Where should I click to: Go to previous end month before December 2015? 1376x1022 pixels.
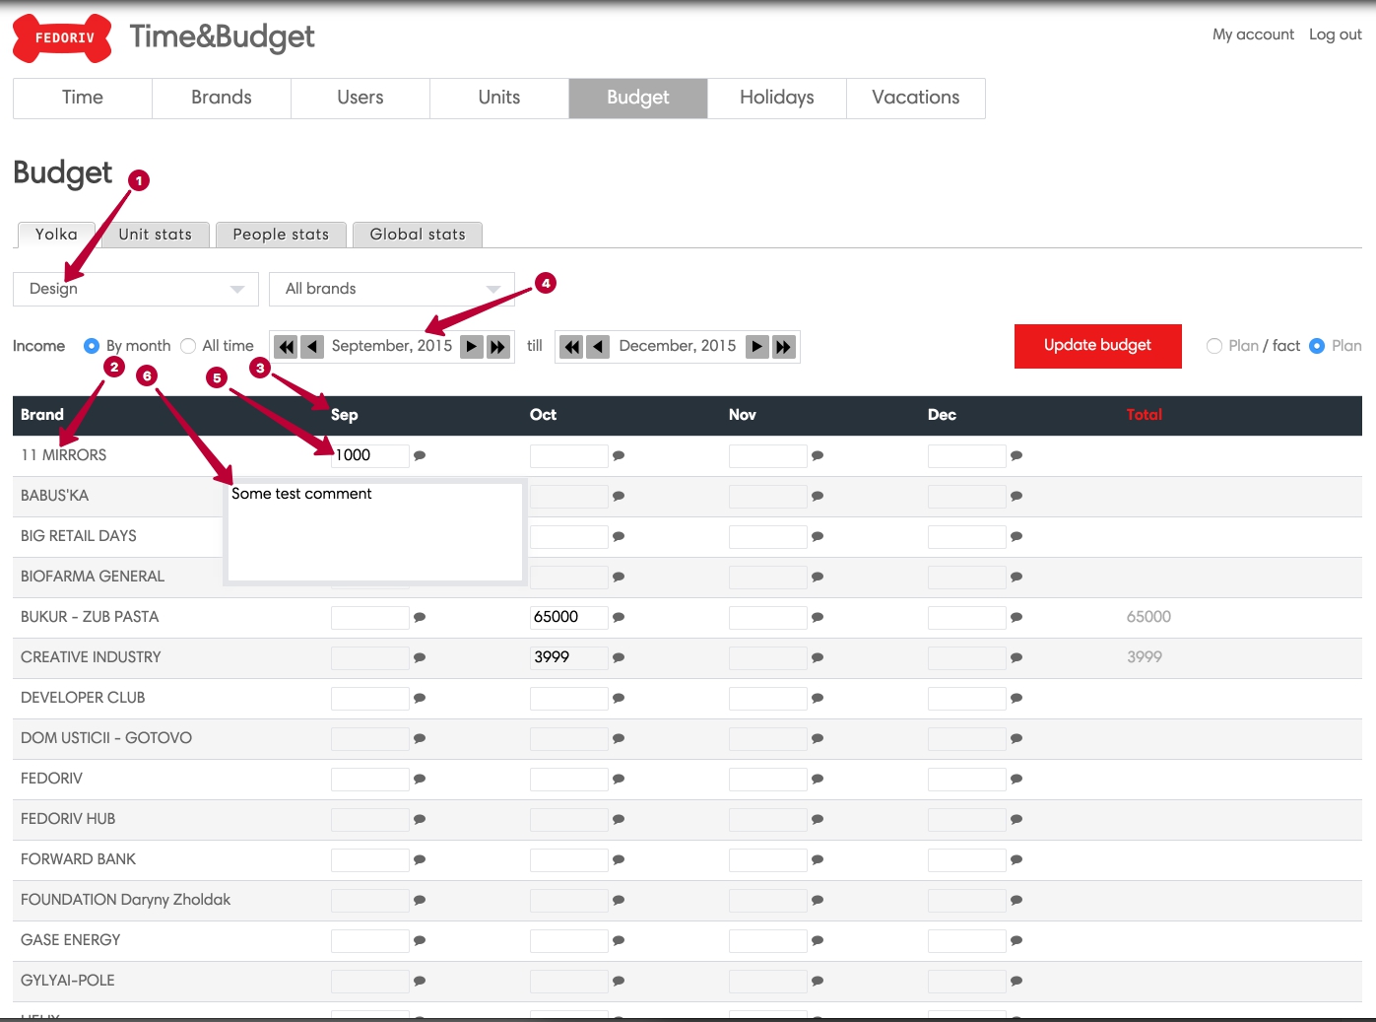[598, 347]
